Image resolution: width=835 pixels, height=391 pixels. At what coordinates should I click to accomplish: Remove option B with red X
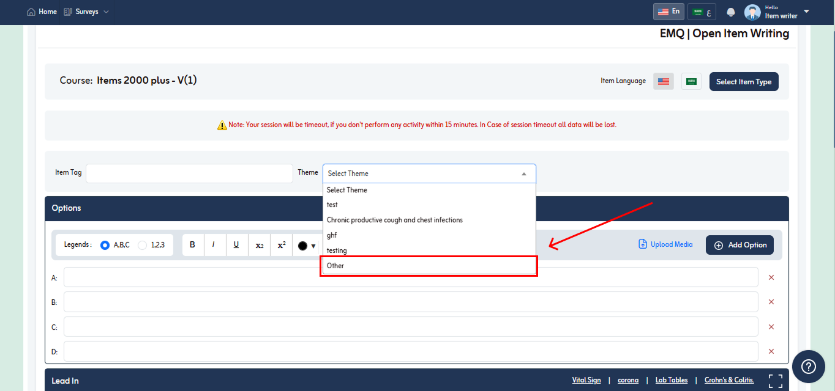coord(771,302)
